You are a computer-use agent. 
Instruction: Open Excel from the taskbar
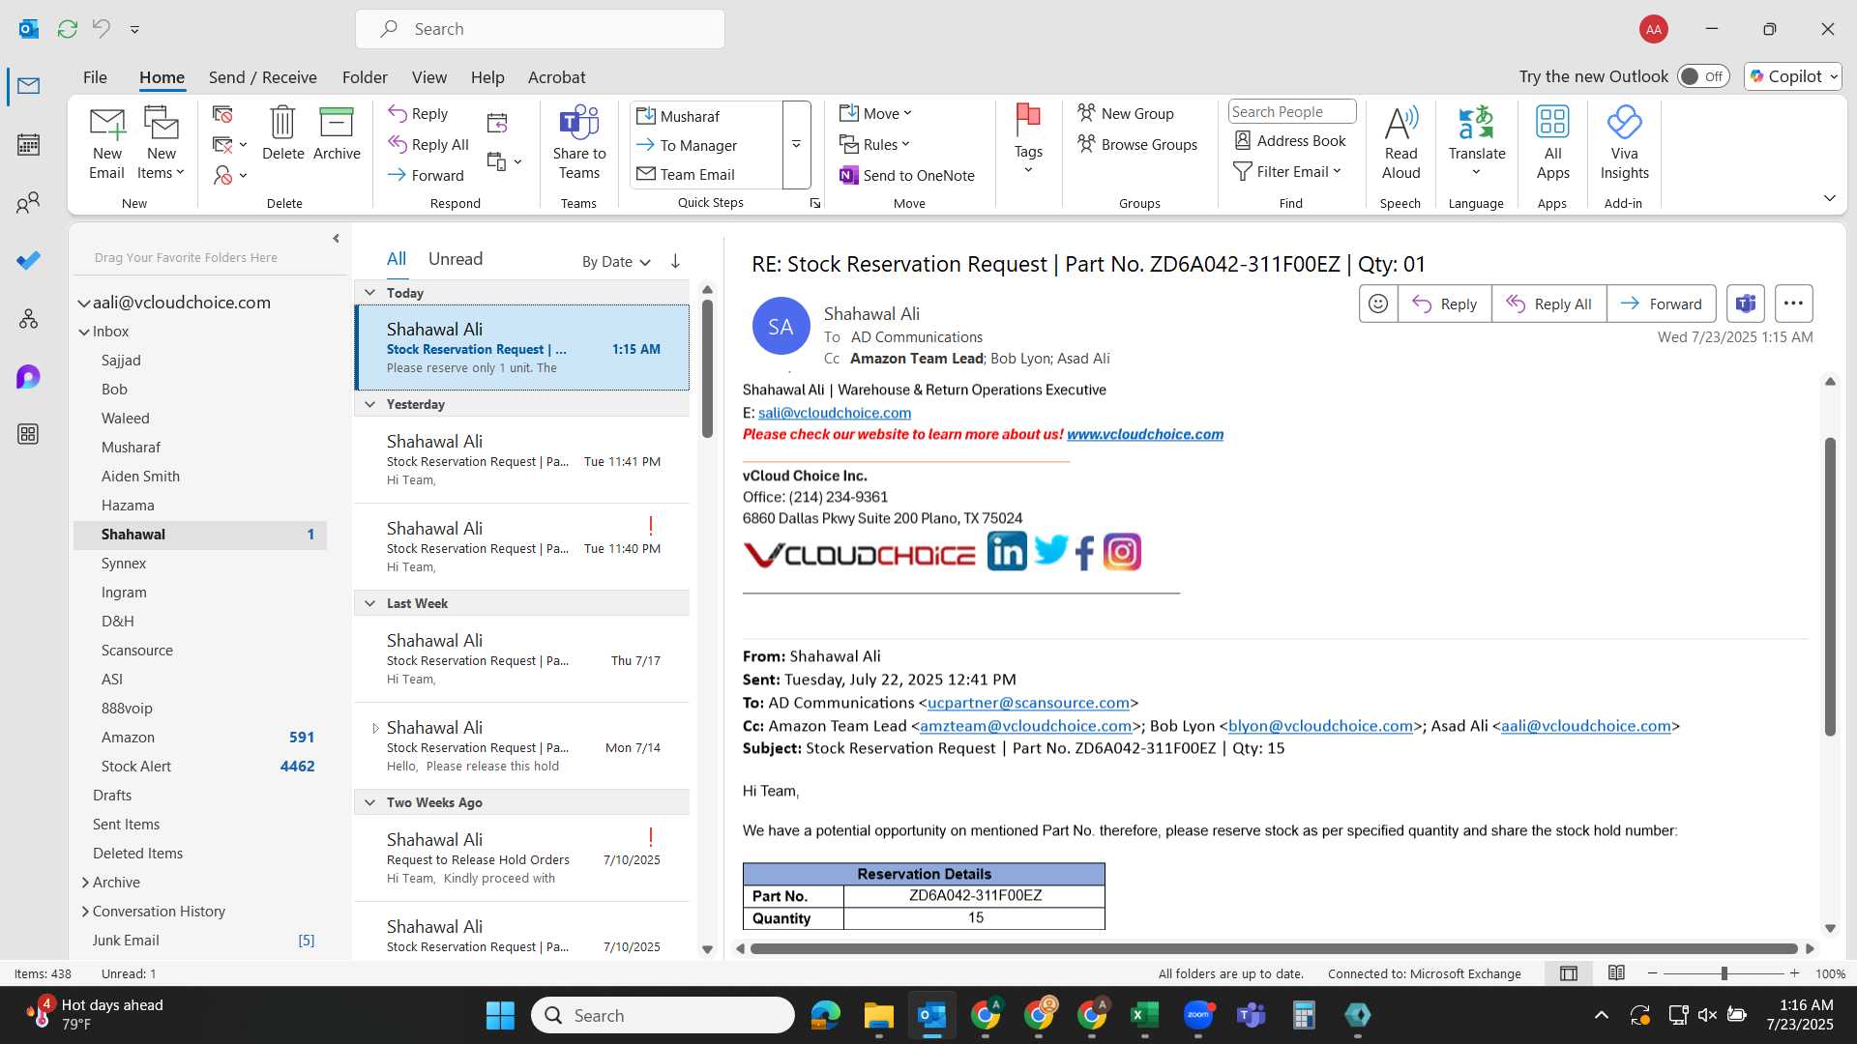[1144, 1015]
